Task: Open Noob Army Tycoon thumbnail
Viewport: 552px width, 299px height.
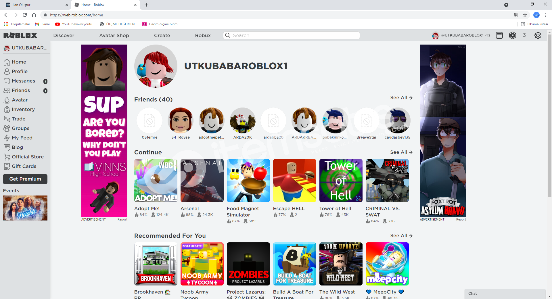Action: [x=202, y=264]
